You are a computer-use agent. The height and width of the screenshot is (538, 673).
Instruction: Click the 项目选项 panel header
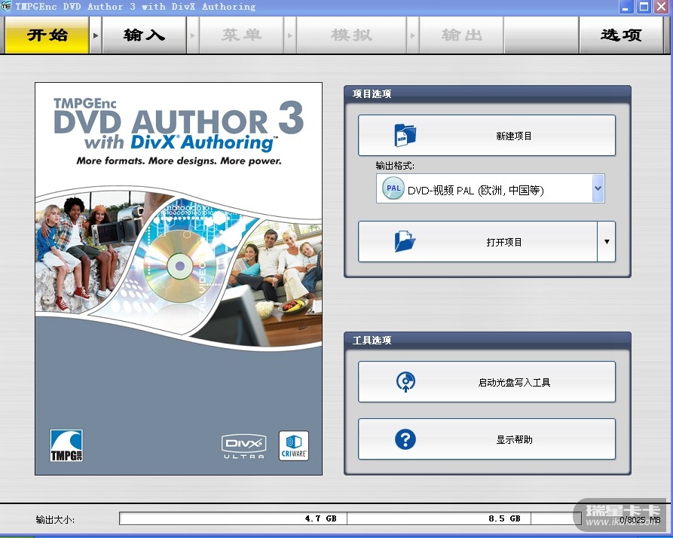tap(487, 93)
